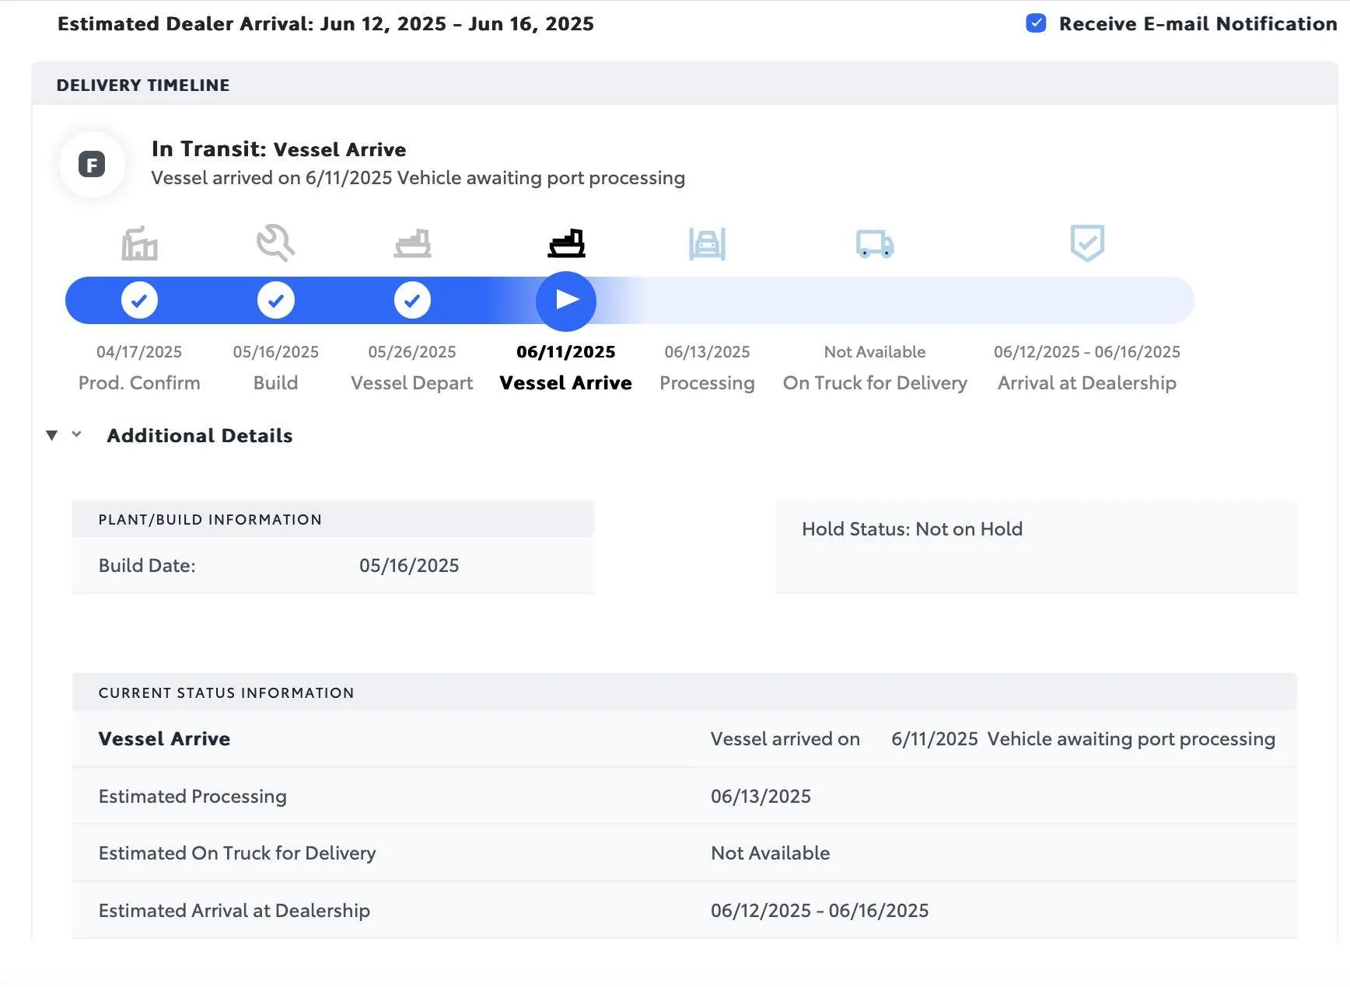
Task: Click the Prod. Confirm completed checkmark
Action: (139, 301)
